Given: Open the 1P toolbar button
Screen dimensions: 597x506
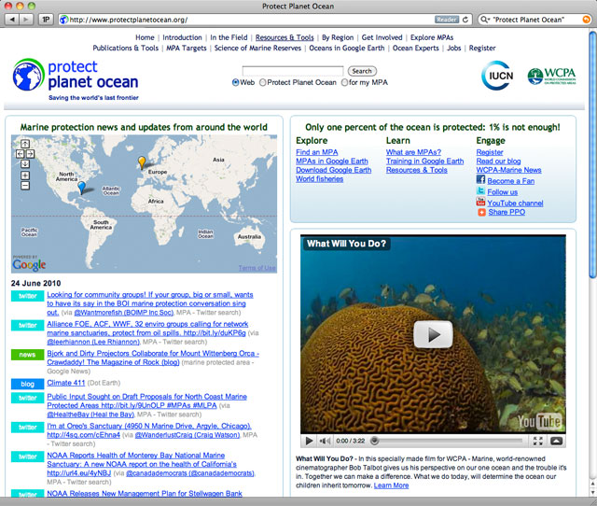Looking at the screenshot, I should click(46, 19).
